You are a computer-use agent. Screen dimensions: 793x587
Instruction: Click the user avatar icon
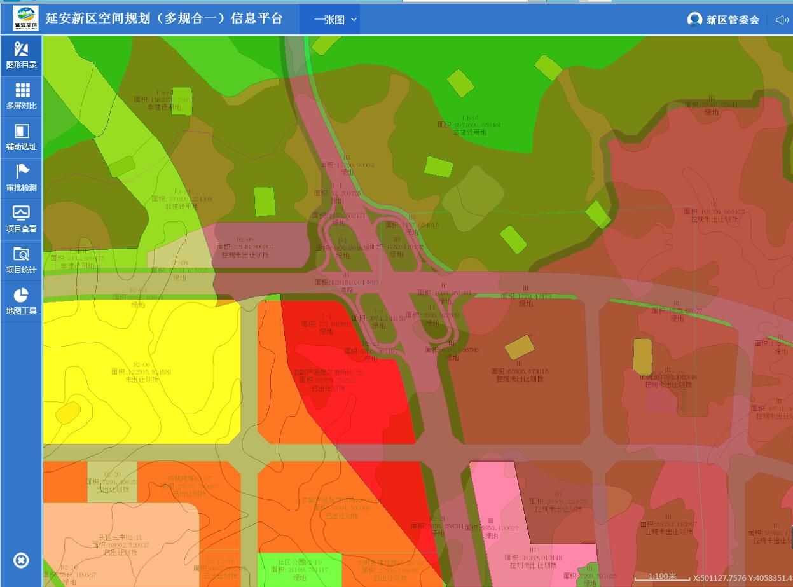[x=694, y=20]
